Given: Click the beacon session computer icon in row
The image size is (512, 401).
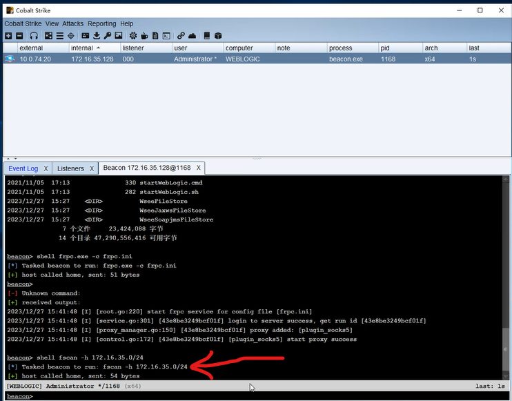Looking at the screenshot, I should (10, 59).
